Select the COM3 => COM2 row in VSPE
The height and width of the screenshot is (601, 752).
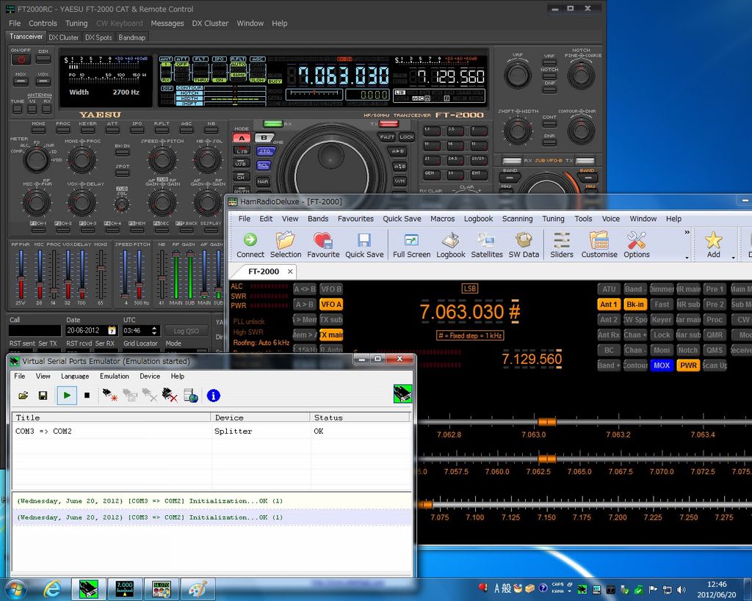211,431
